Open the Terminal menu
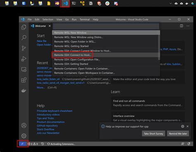 coord(85,19)
